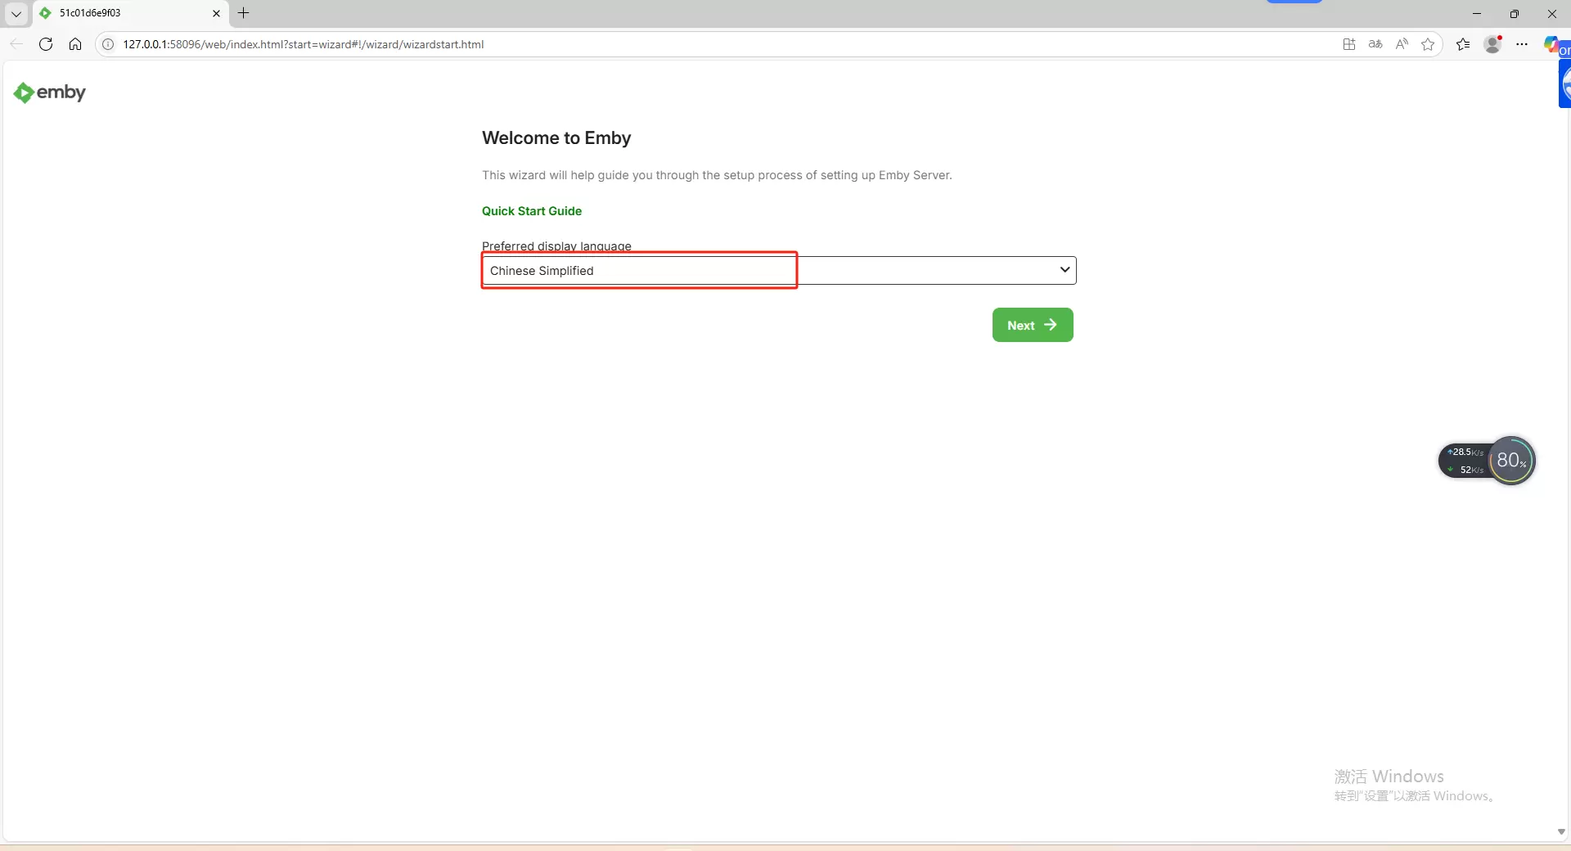Open the Settings and more menu
Screen dimensions: 1571x851
(1522, 44)
